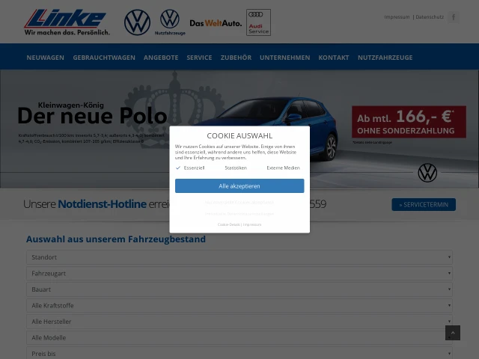The height and width of the screenshot is (359, 479).
Task: Open the Cookie-Details link
Action: tap(228, 224)
